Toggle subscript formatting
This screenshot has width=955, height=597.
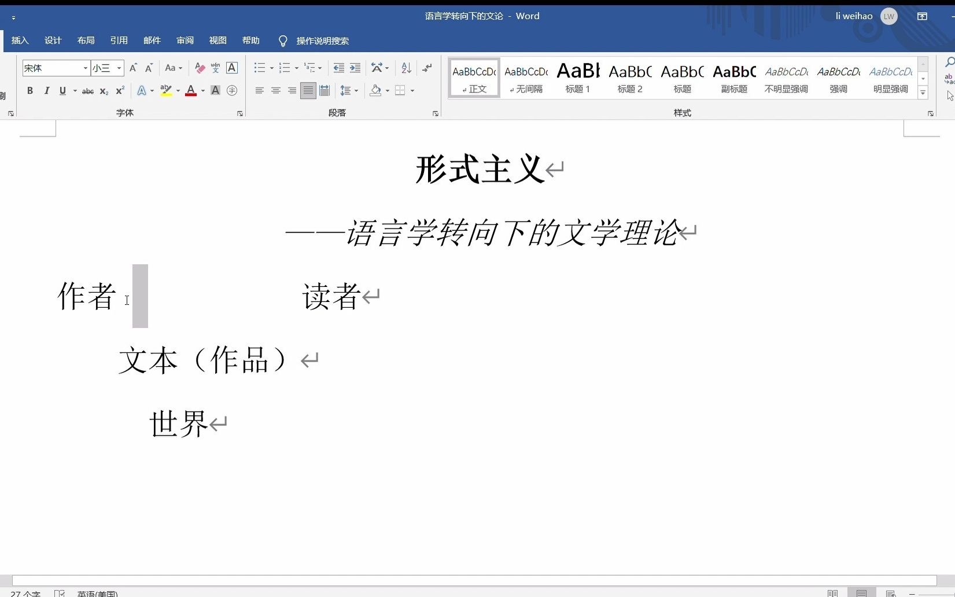(104, 91)
